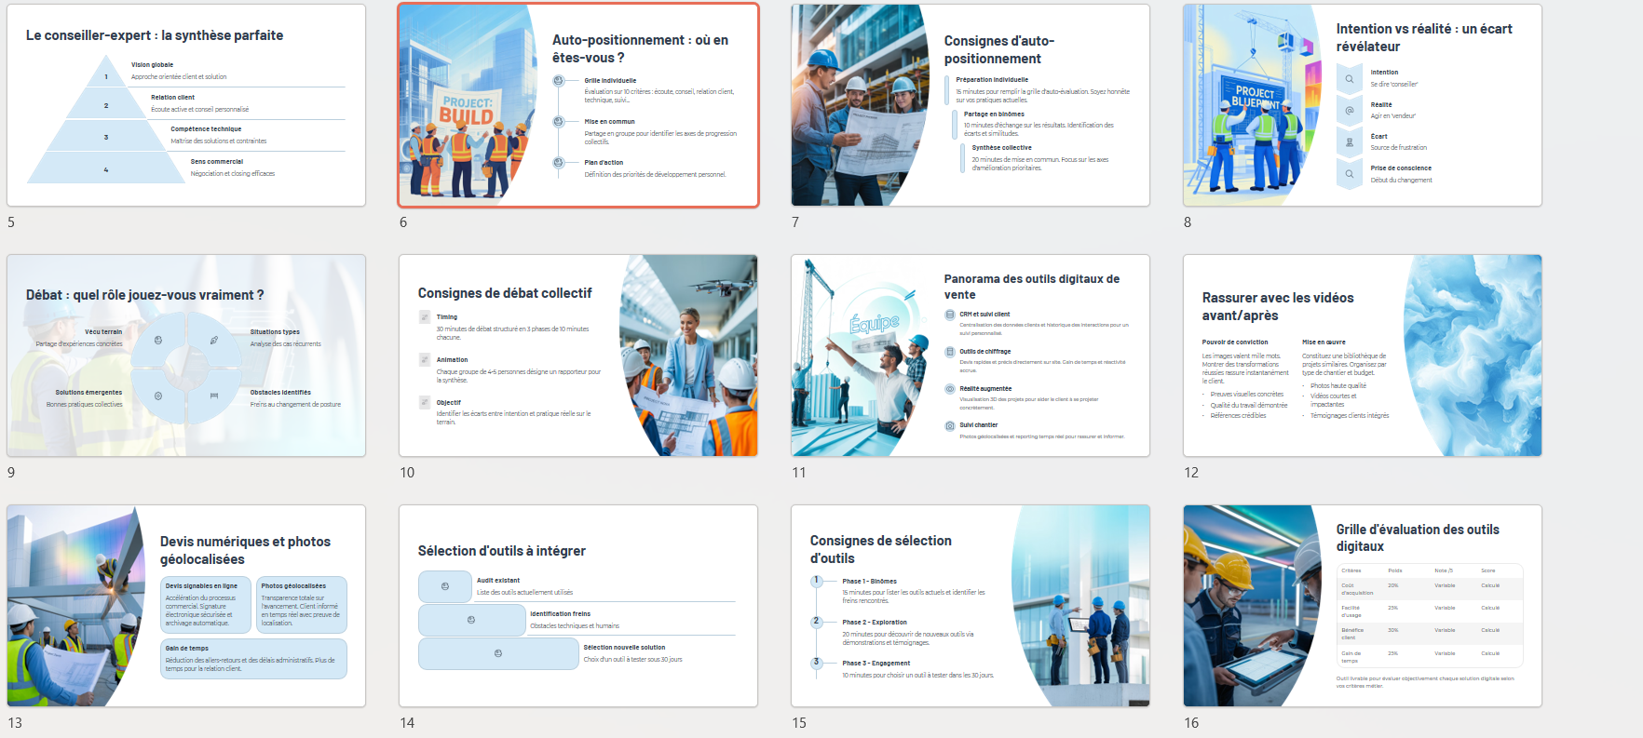The image size is (1643, 738).
Task: Select the 'Panorama des outils digitaux de vente' slide
Action: [x=971, y=356]
